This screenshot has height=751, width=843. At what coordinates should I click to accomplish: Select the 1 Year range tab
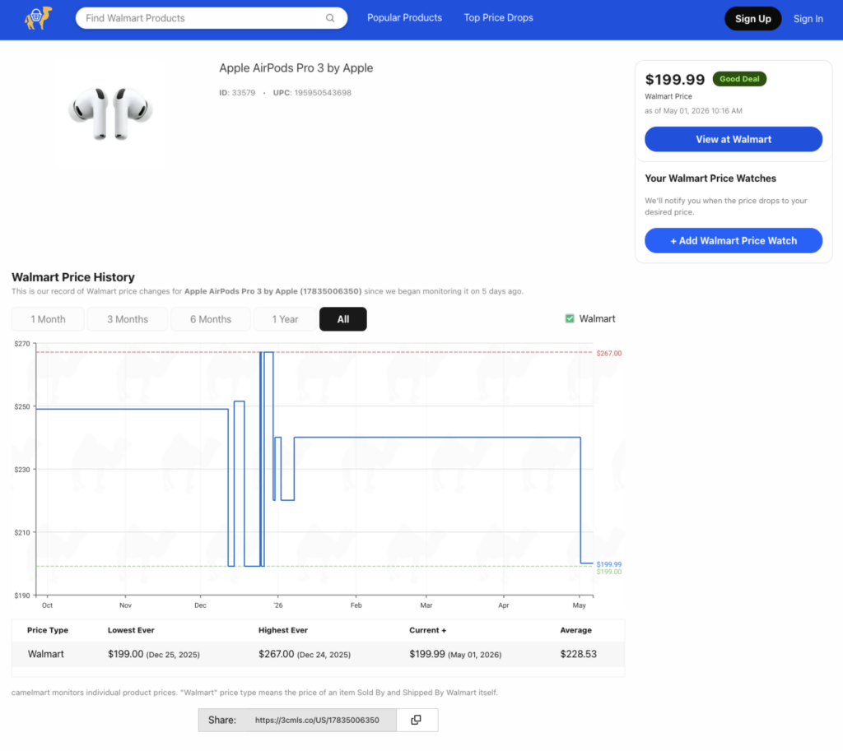(x=285, y=319)
